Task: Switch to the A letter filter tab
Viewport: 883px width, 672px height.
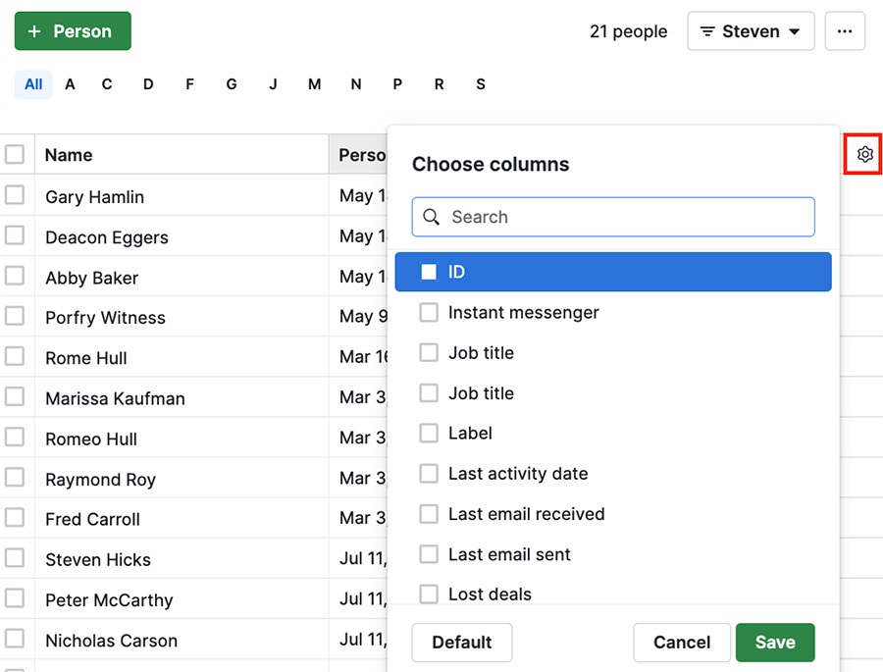Action: coord(70,84)
